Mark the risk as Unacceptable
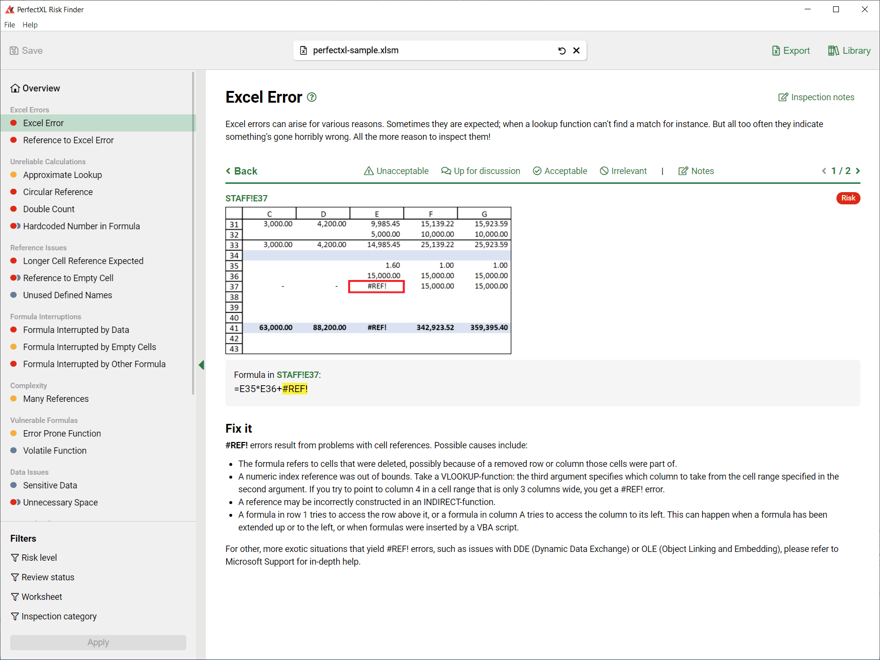 [x=396, y=171]
